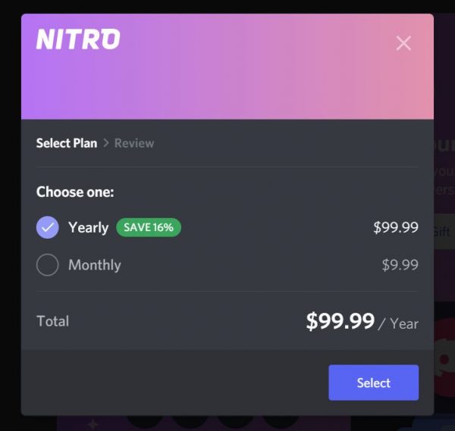Choose the Monthly plan radio circle
The height and width of the screenshot is (431, 455).
coord(48,265)
